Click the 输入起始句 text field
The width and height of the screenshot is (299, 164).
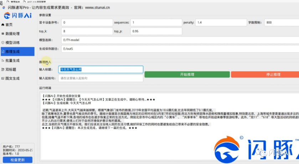click(101, 78)
